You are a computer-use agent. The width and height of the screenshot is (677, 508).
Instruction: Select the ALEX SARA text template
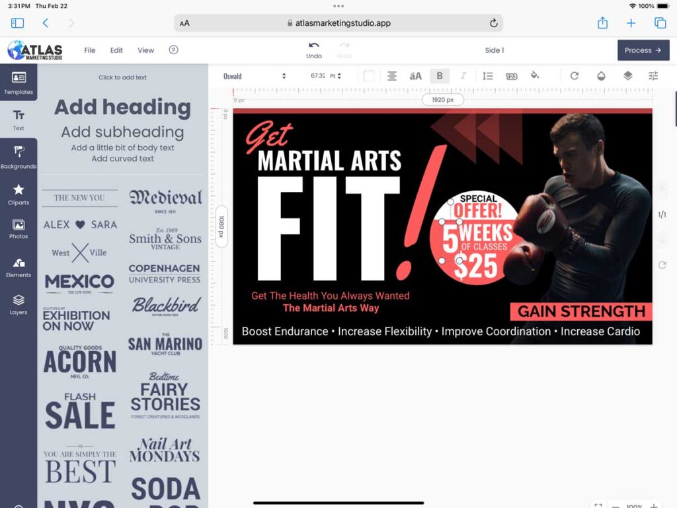(80, 225)
